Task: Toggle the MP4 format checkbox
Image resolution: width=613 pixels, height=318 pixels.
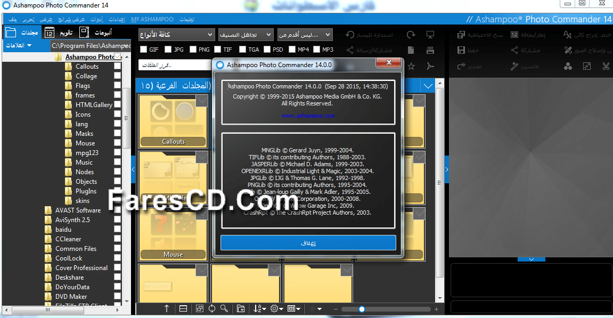Action: (292, 50)
